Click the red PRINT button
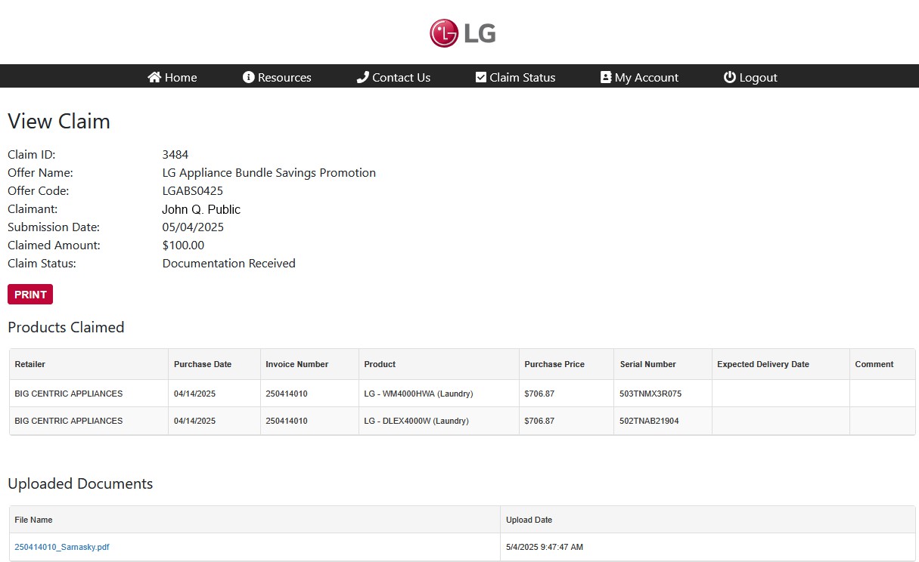919x562 pixels. pyautogui.click(x=30, y=295)
